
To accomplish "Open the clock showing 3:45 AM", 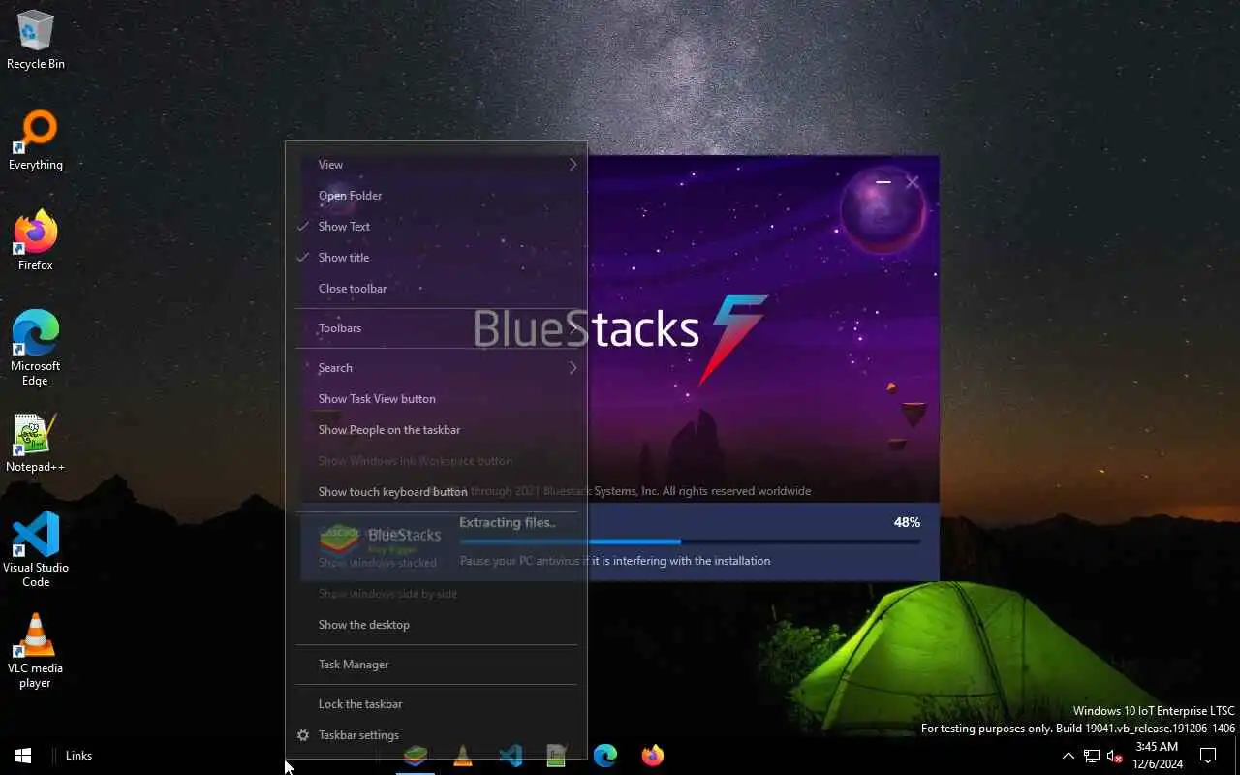I will (1157, 756).
